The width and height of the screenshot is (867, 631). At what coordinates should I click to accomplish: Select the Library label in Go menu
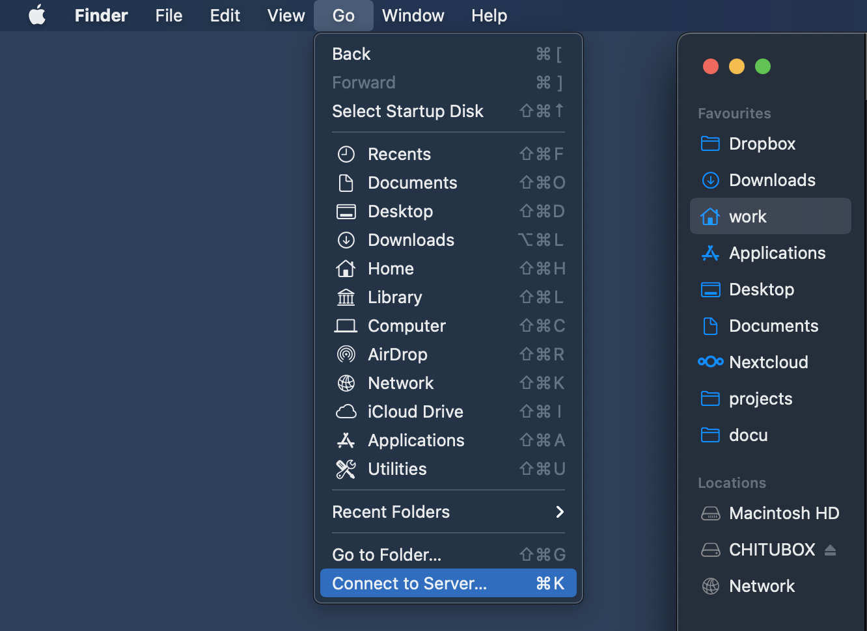click(394, 297)
